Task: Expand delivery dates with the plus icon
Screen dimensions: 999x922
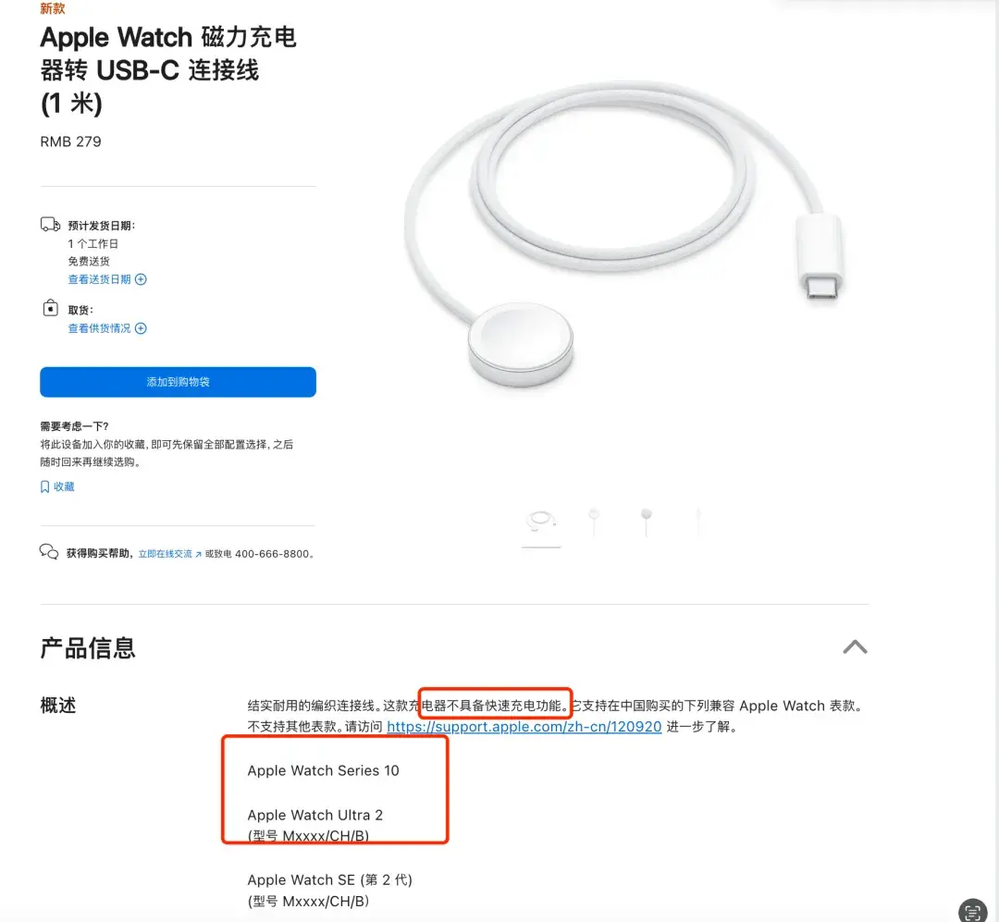Action: [141, 279]
